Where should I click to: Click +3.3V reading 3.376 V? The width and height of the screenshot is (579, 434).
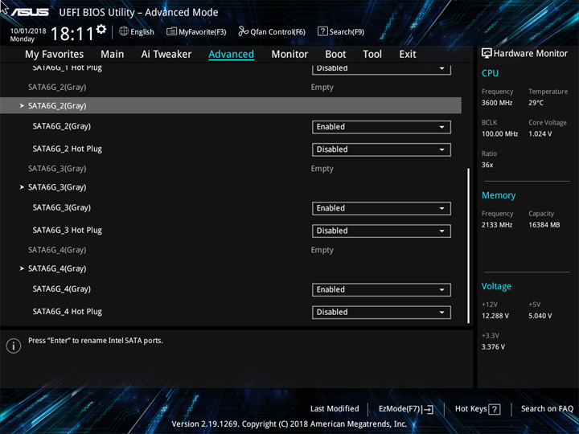493,347
